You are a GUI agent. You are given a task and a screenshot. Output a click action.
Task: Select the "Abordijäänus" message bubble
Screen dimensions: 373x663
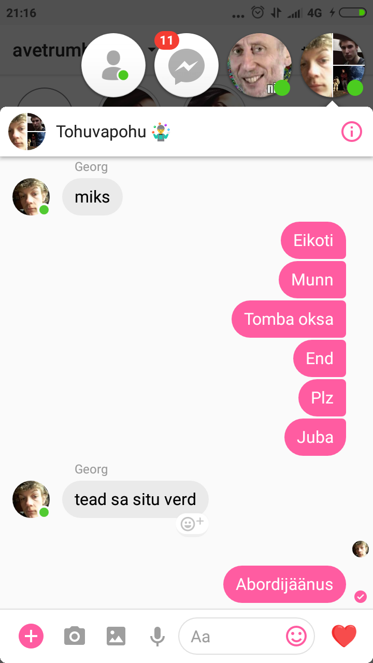coord(284,584)
